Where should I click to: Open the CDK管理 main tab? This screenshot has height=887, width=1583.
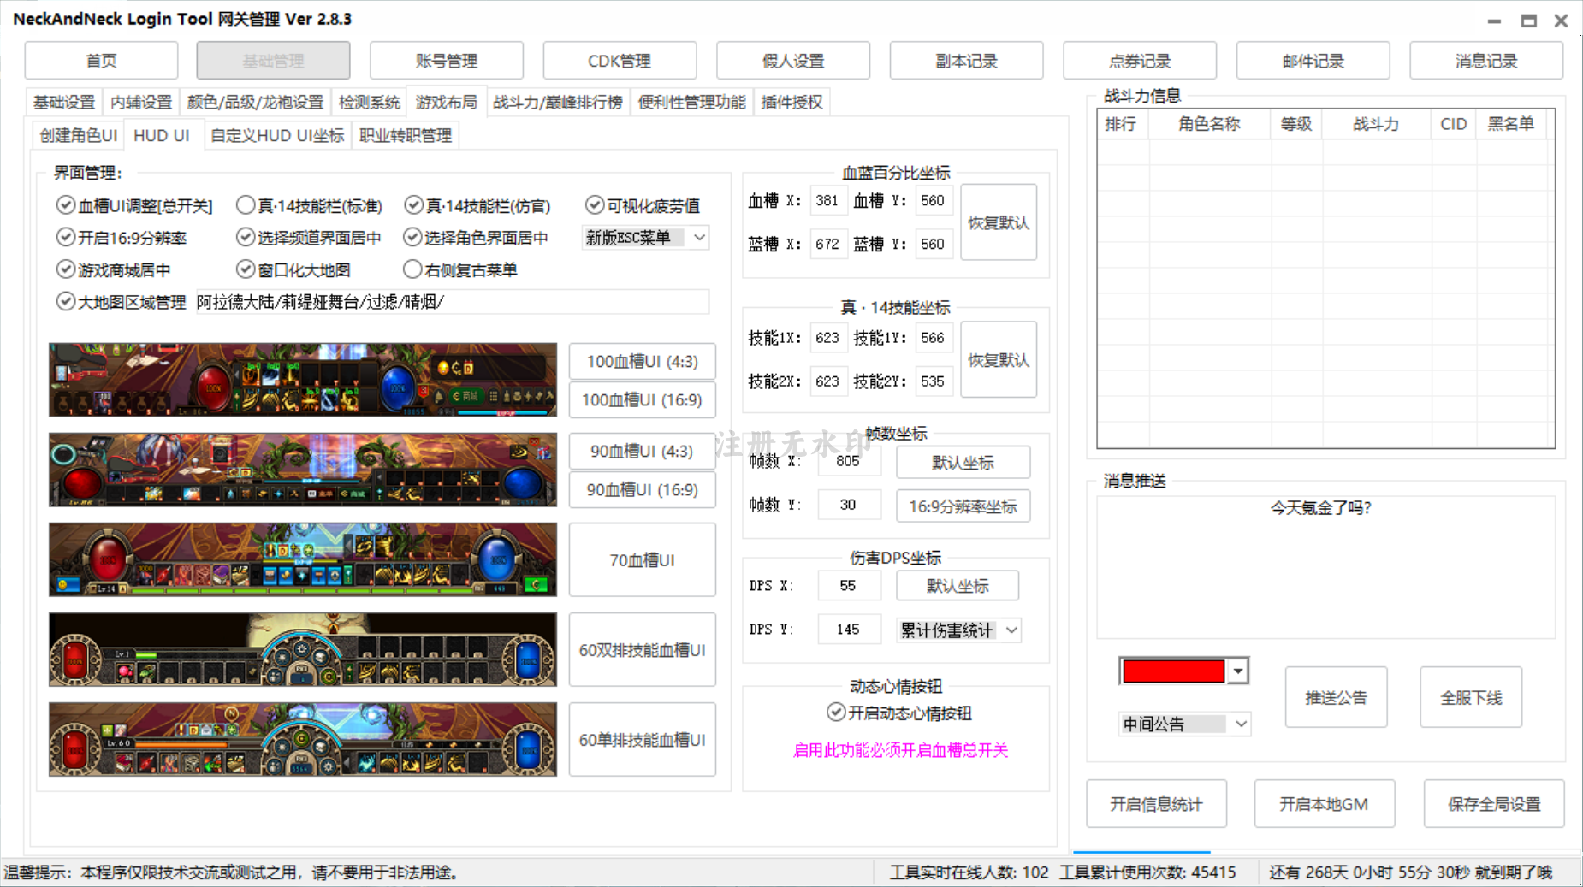620,61
